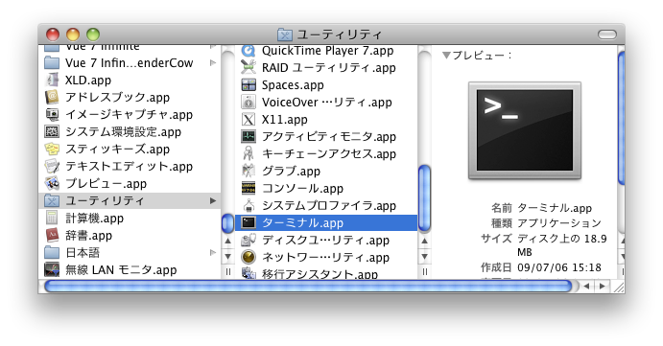Screen dimensions: 663x346
Task: Click second column scroll down arrow
Action: coord(424,257)
